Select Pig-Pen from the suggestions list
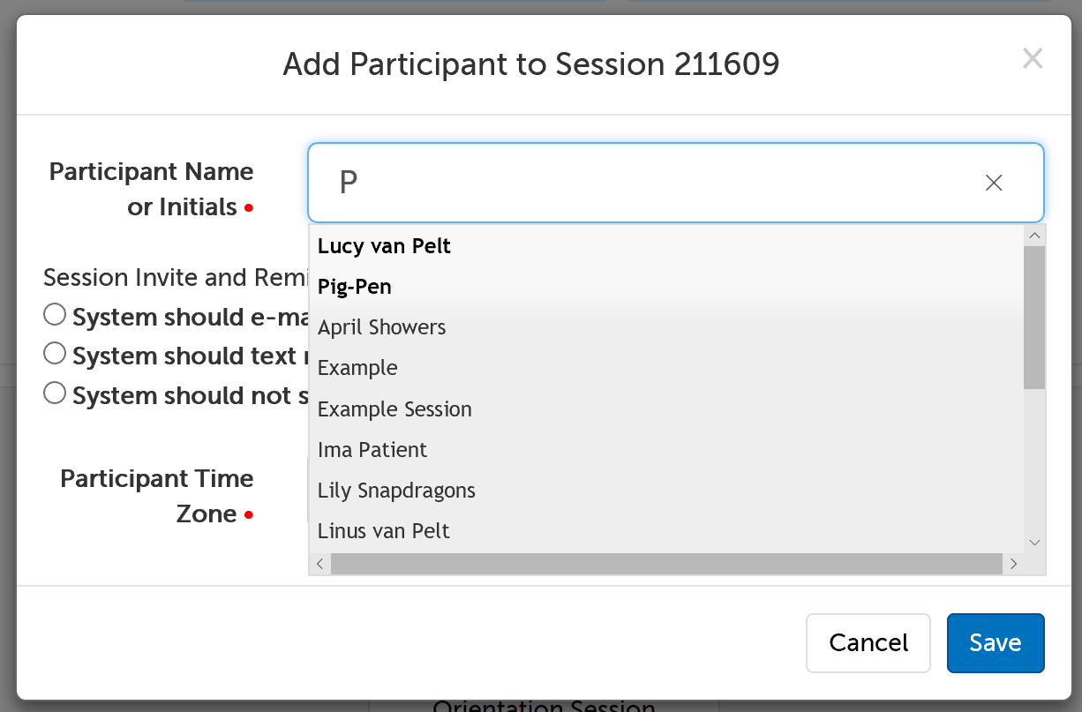Viewport: 1082px width, 712px height. [355, 287]
